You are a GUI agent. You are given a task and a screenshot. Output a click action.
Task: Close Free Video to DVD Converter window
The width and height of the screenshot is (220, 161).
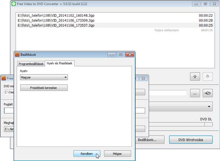tap(215, 4)
